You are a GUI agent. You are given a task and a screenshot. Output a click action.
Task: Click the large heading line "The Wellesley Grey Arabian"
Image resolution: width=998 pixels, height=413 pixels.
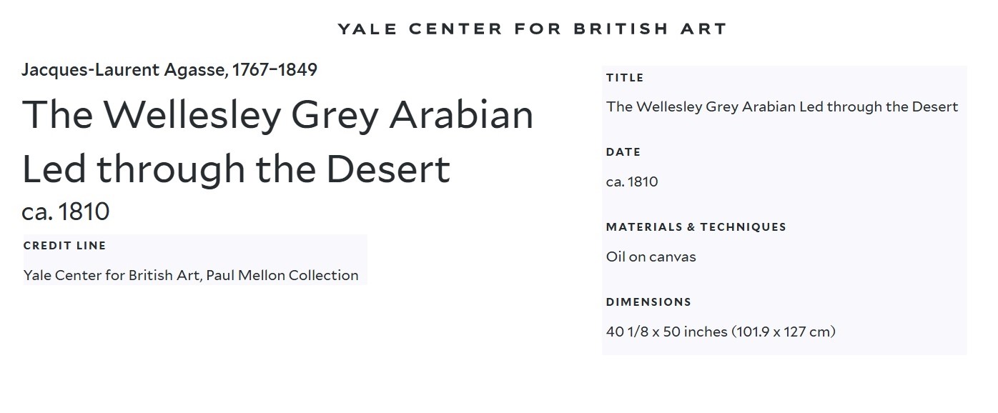[277, 114]
